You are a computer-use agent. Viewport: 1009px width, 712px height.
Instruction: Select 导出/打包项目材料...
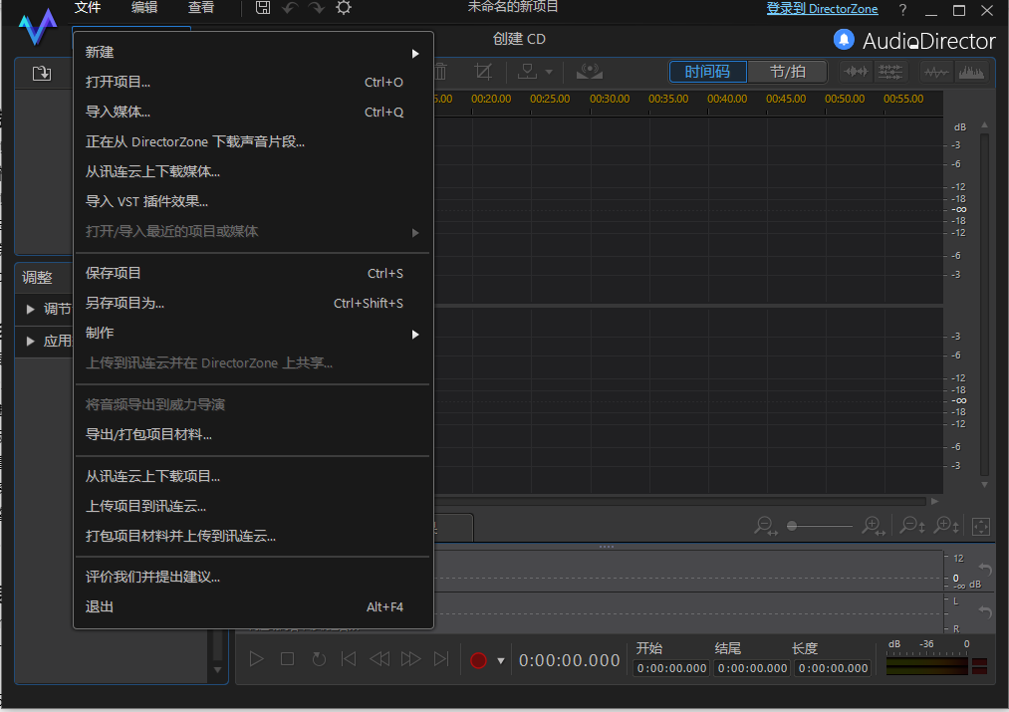click(x=254, y=435)
